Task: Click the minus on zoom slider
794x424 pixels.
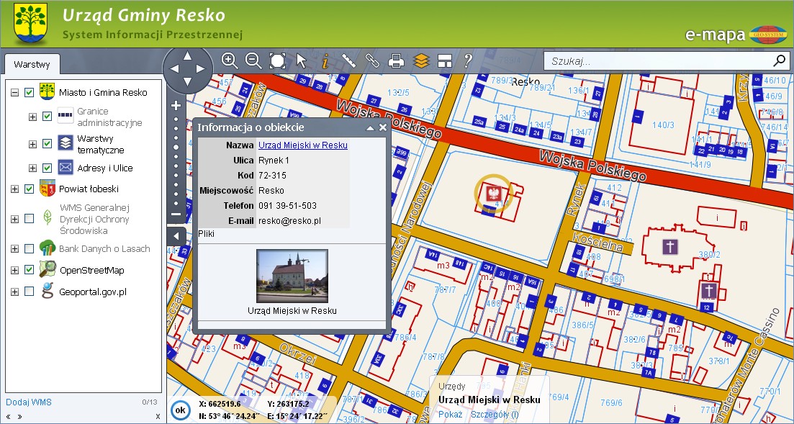Action: [176, 215]
